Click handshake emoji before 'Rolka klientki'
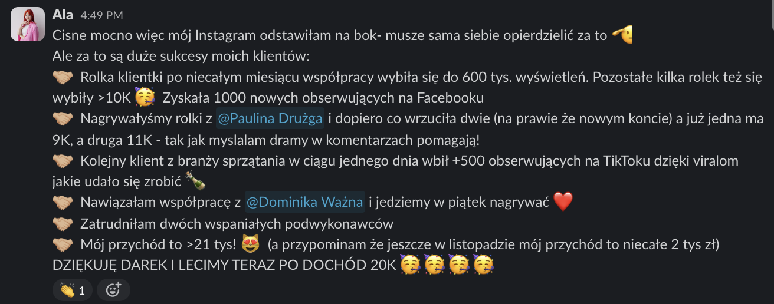This screenshot has width=774, height=304. [63, 77]
